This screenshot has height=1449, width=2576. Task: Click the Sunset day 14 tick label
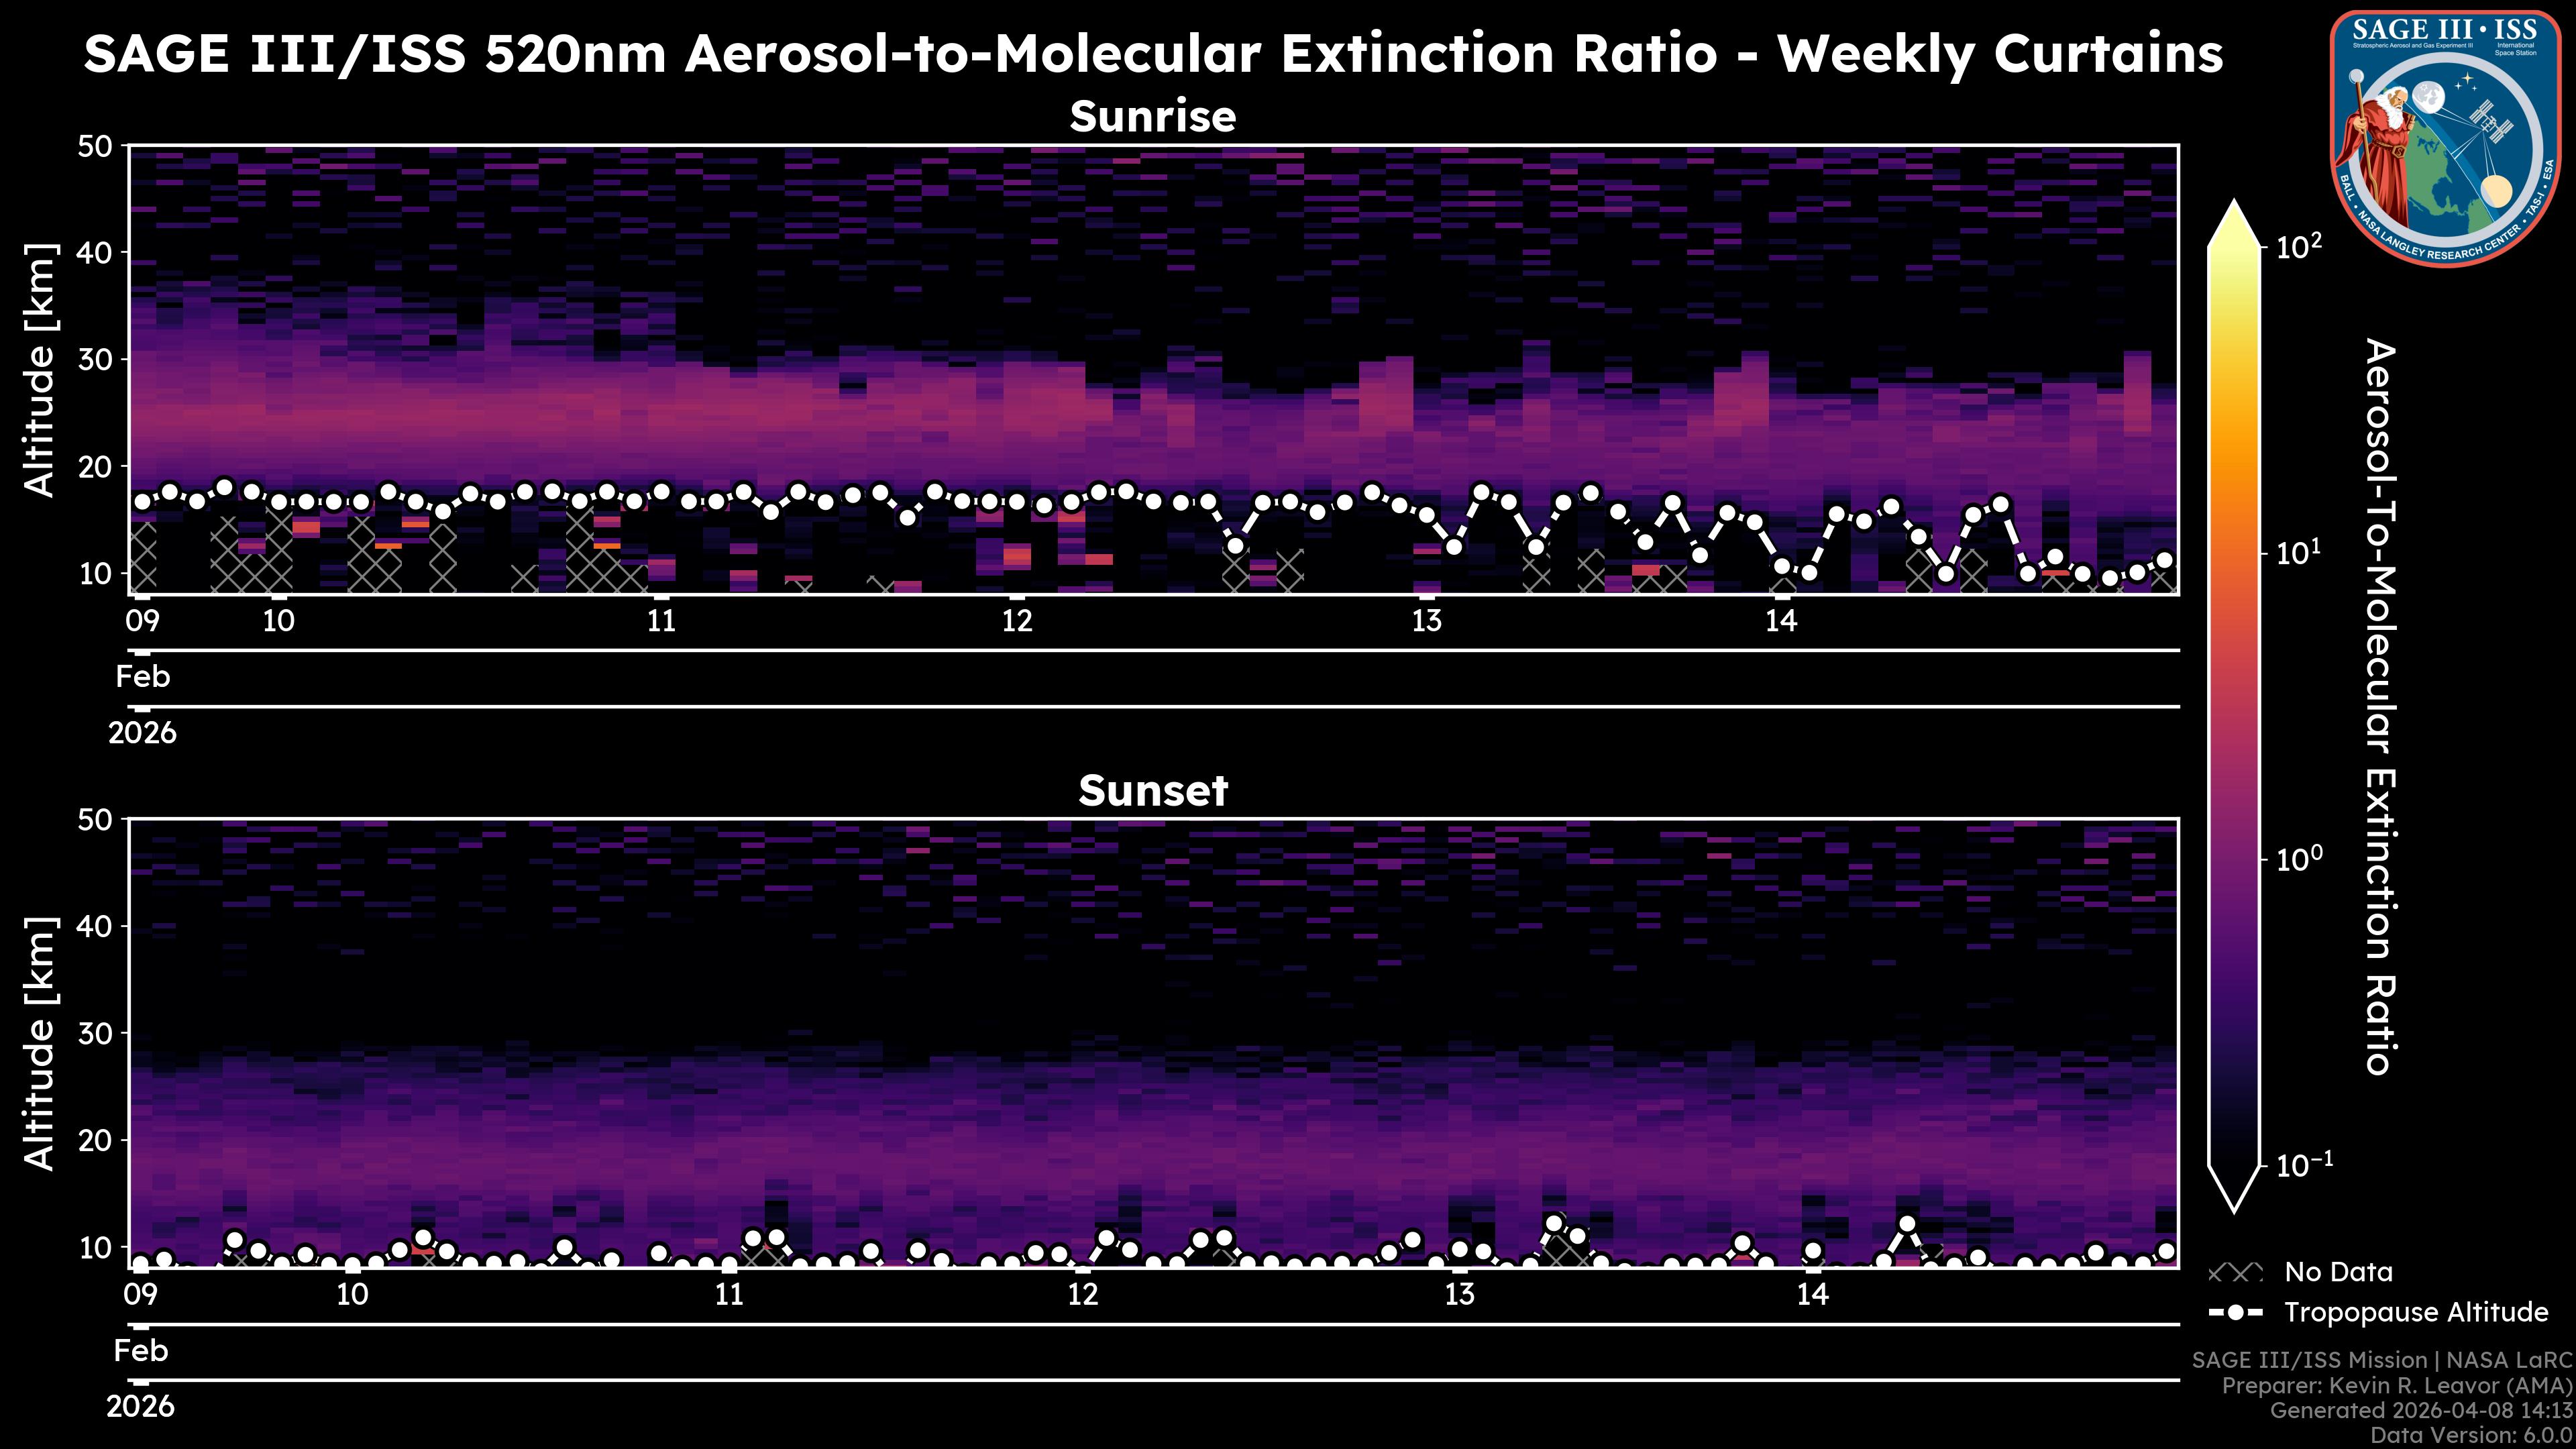tap(1812, 1295)
